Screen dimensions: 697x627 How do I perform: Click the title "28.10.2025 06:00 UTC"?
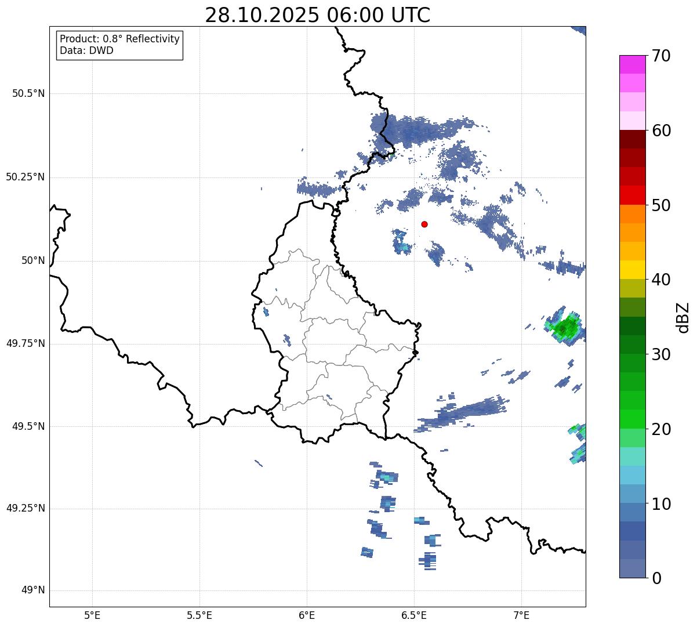(x=318, y=15)
